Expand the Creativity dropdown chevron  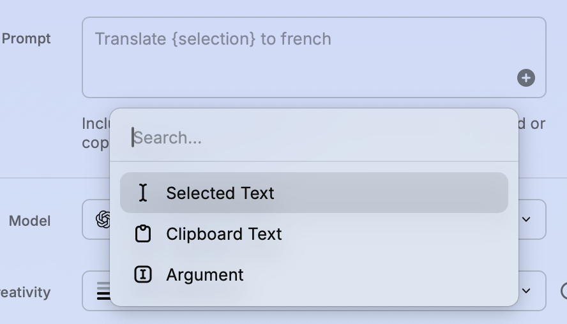pyautogui.click(x=526, y=291)
